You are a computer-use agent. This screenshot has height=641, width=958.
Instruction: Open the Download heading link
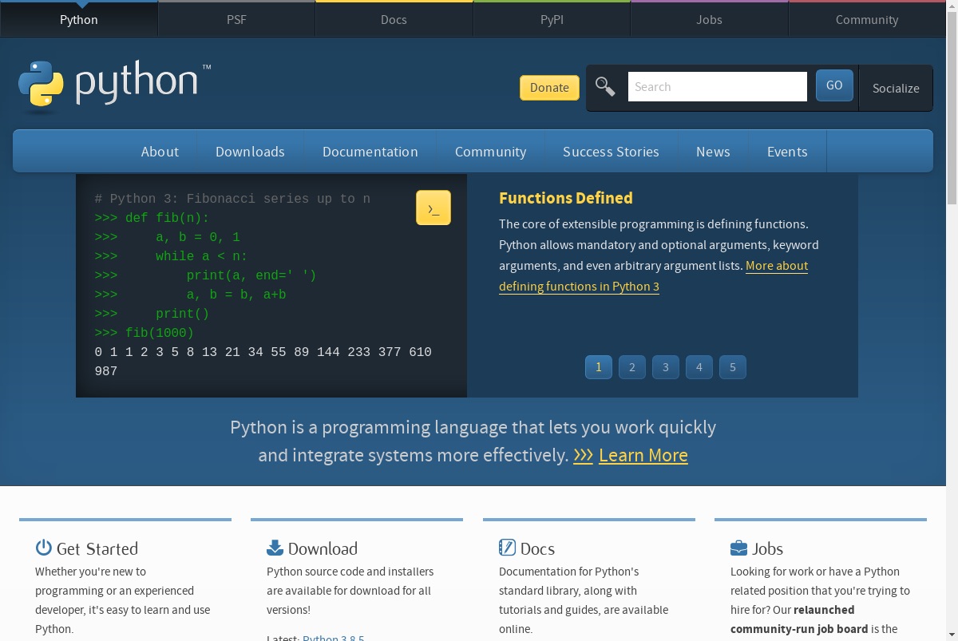click(323, 548)
